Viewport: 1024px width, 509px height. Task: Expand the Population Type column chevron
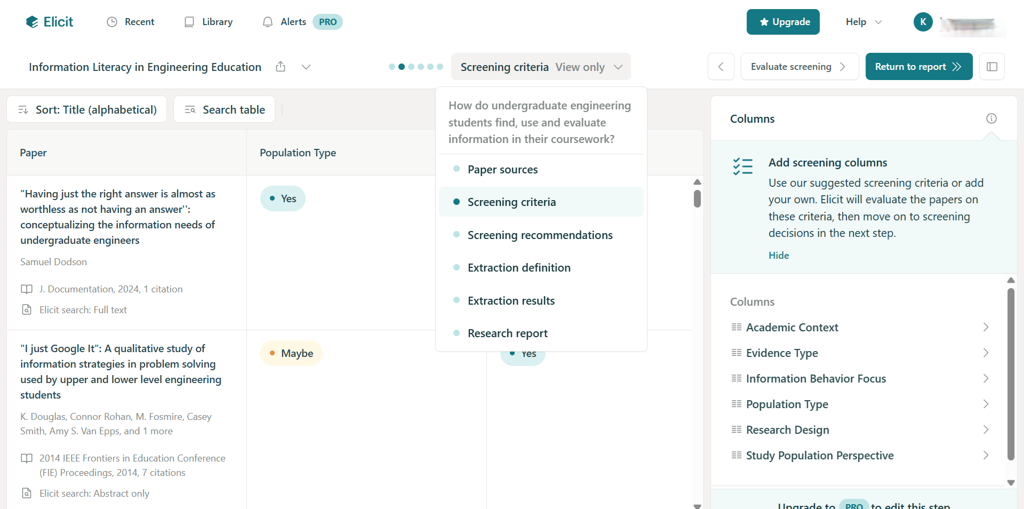coord(985,404)
